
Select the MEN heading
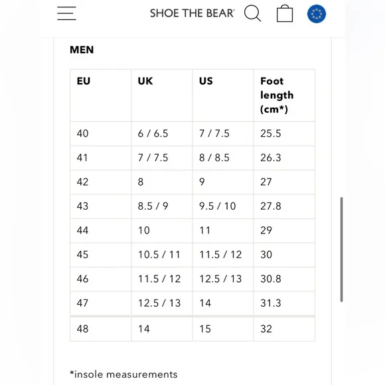pyautogui.click(x=82, y=50)
